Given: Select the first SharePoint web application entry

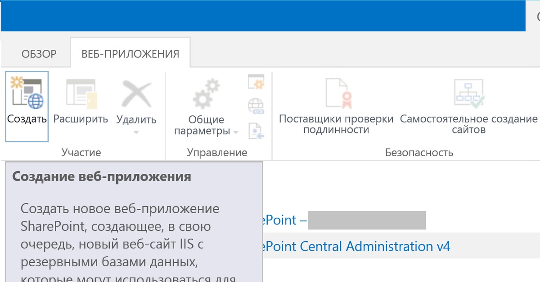Looking at the screenshot, I should coord(279,220).
